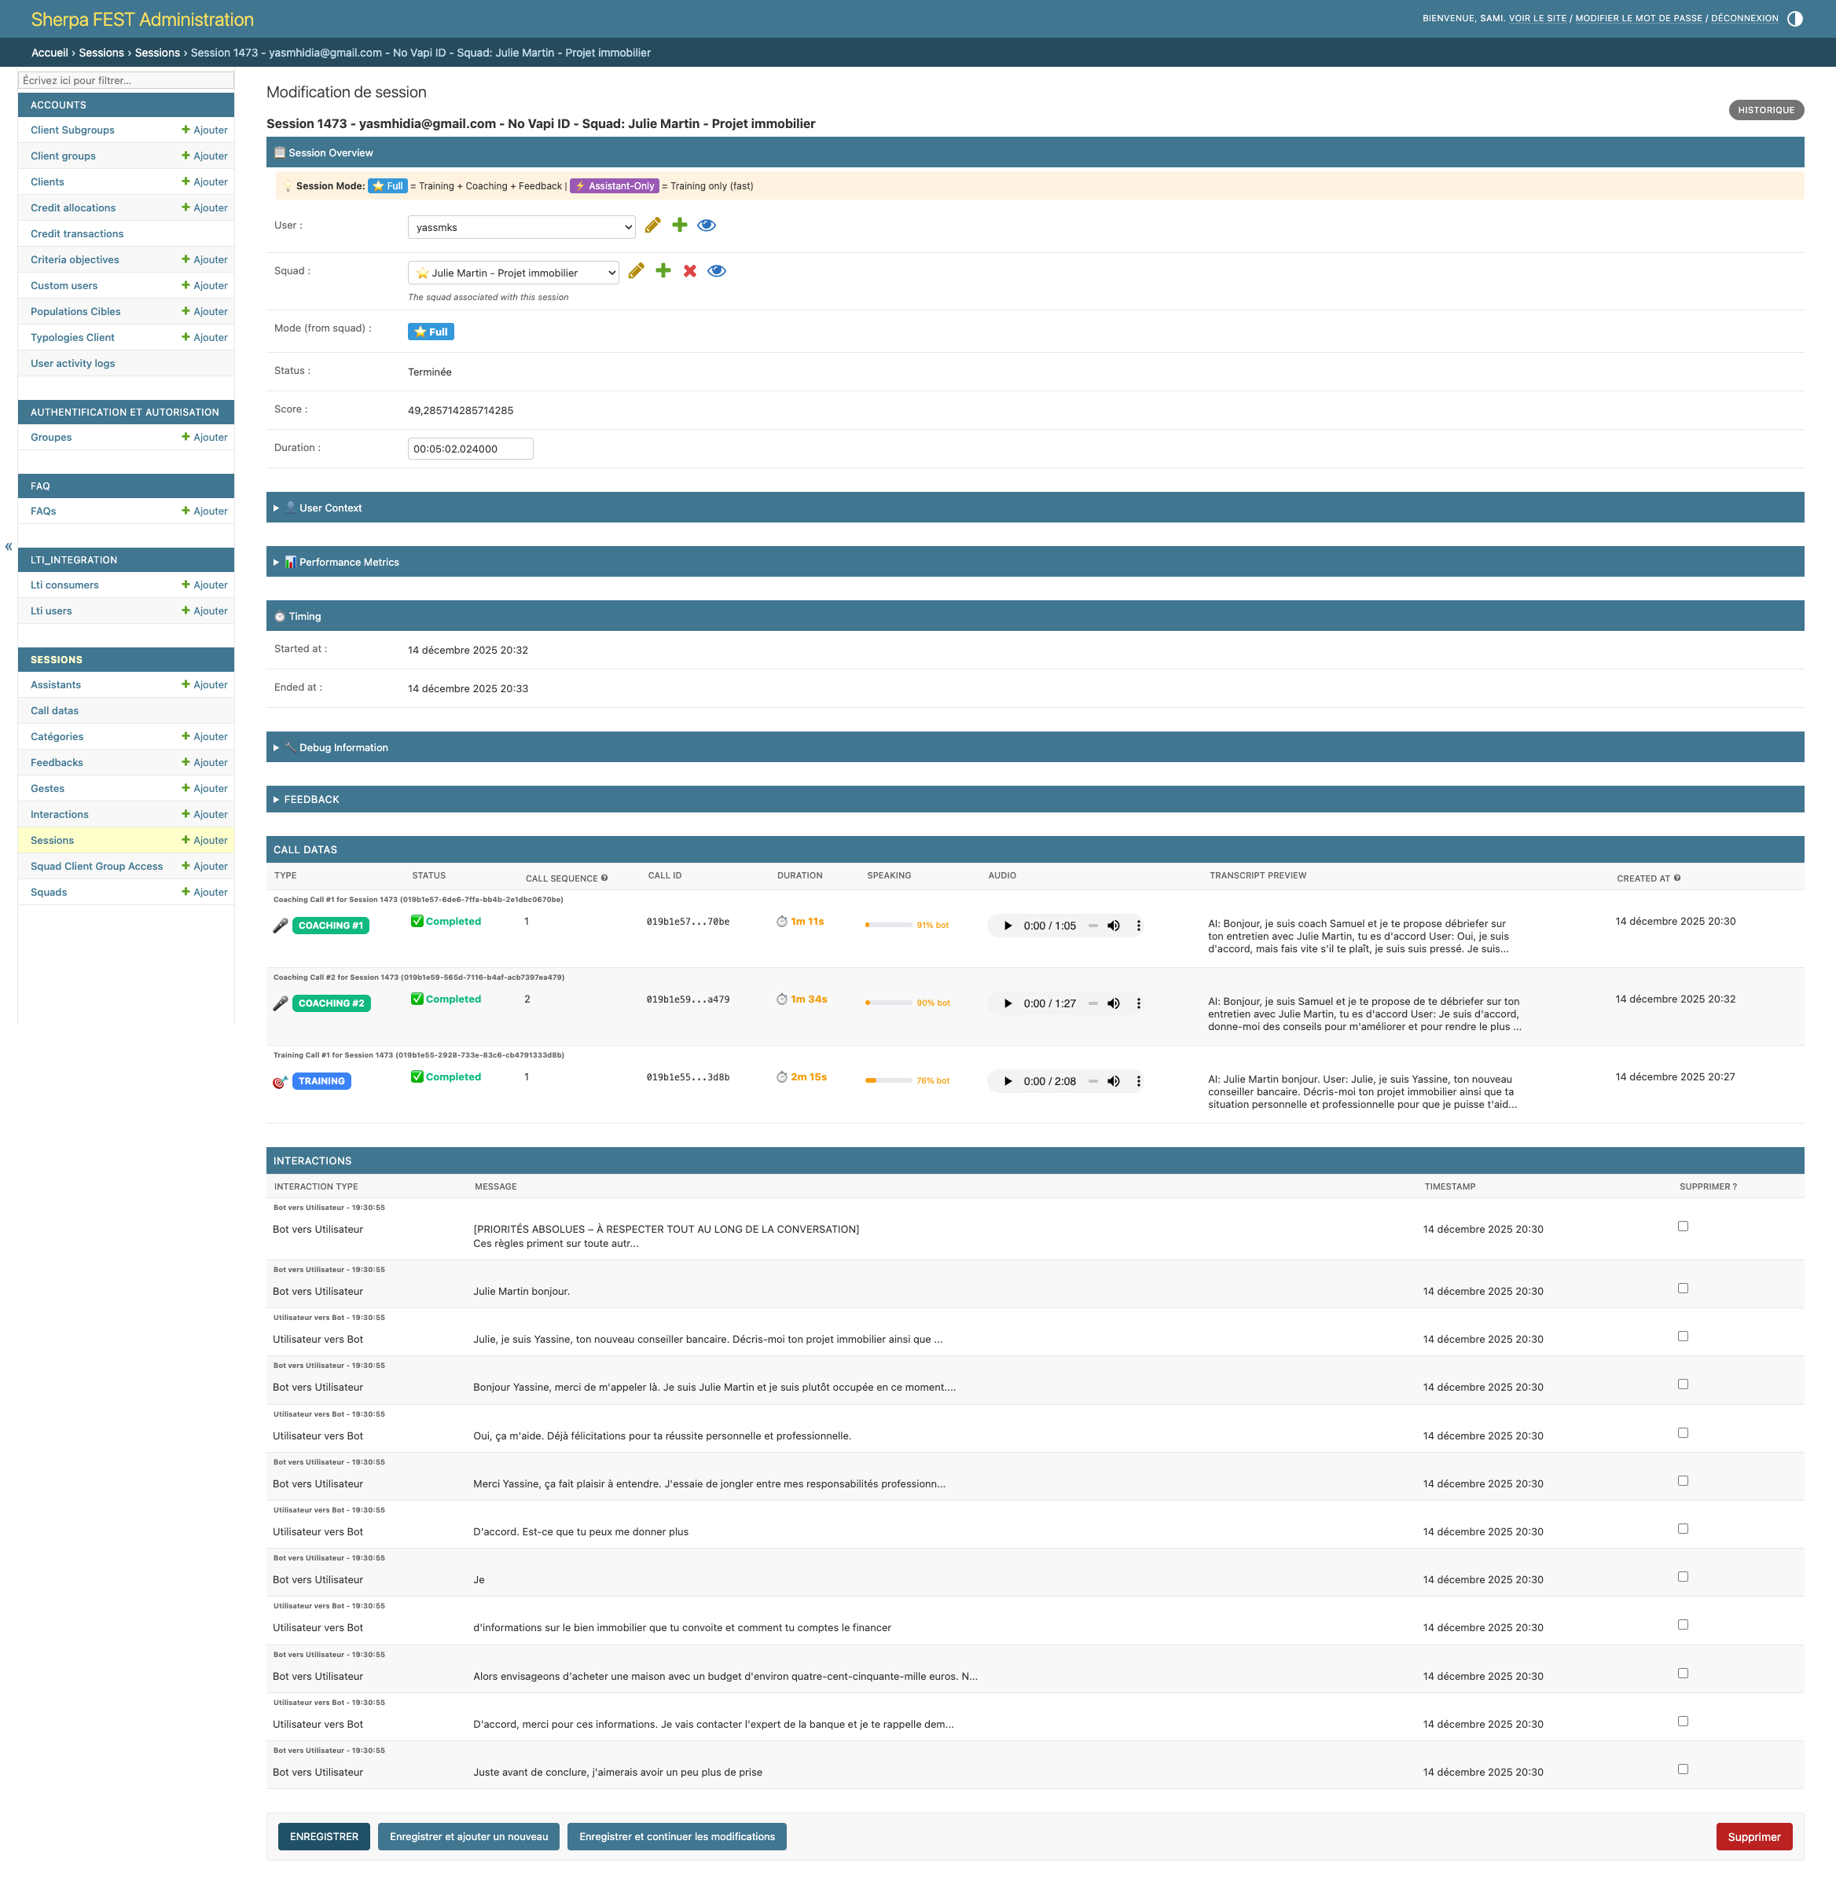
Task: Open the User dropdown showing yassmks
Action: pyautogui.click(x=520, y=228)
